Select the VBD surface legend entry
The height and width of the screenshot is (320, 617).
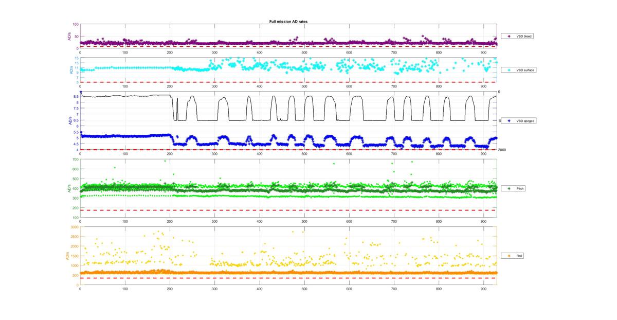pyautogui.click(x=519, y=69)
